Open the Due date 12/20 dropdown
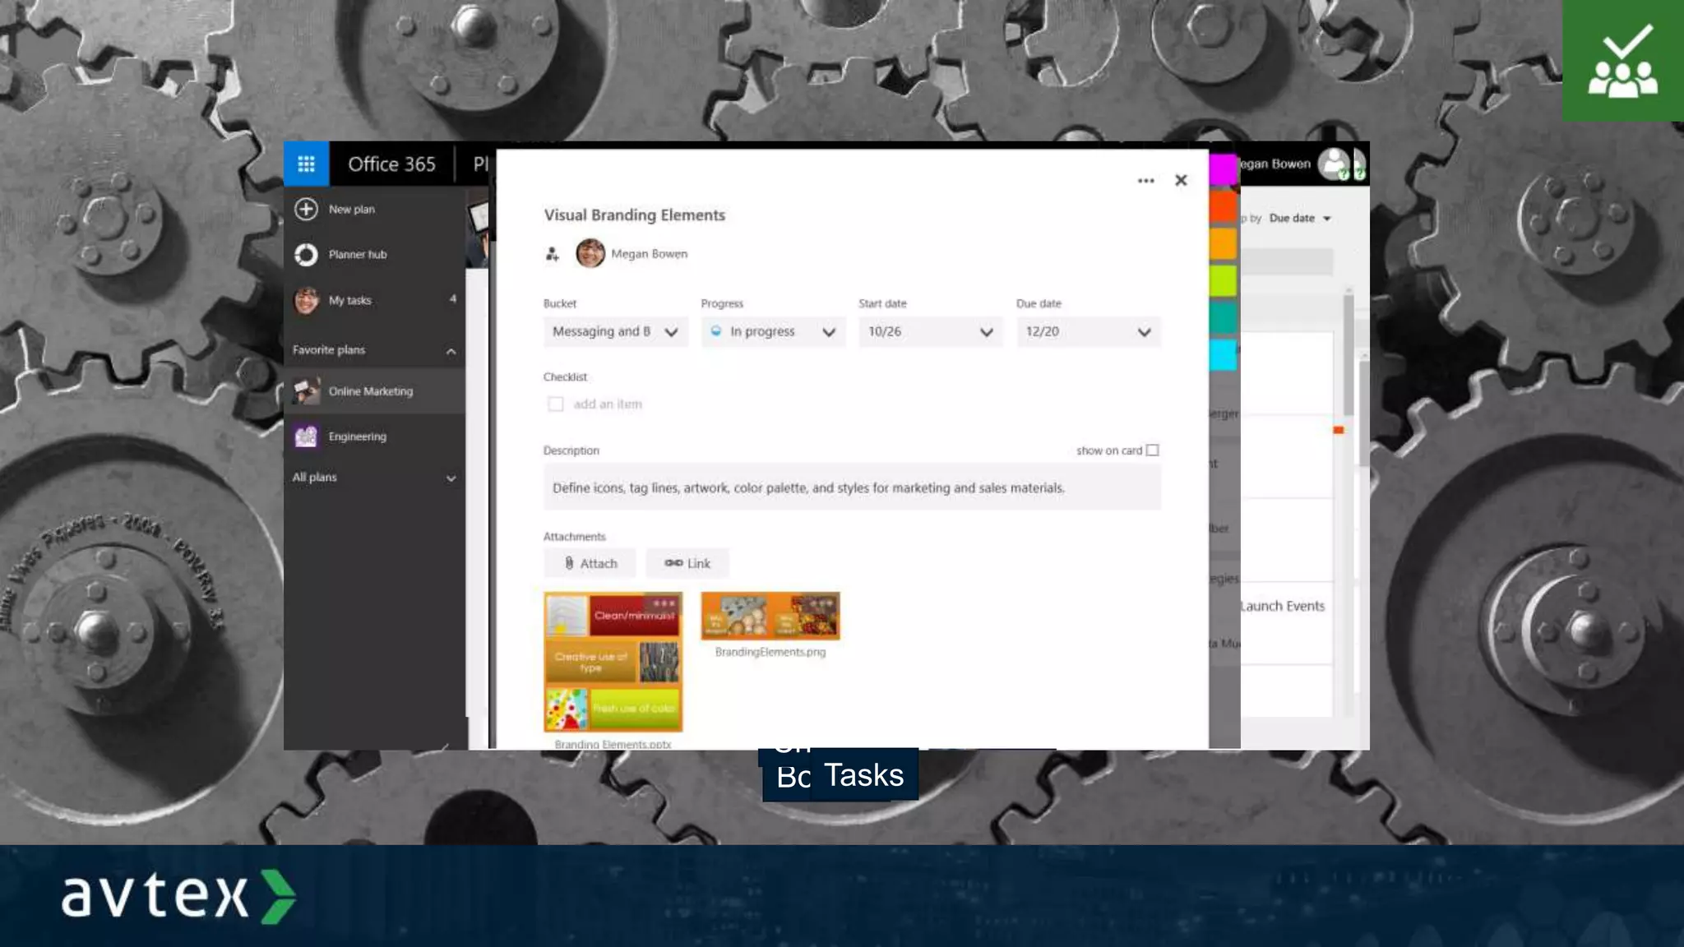1684x947 pixels. pyautogui.click(x=1088, y=332)
